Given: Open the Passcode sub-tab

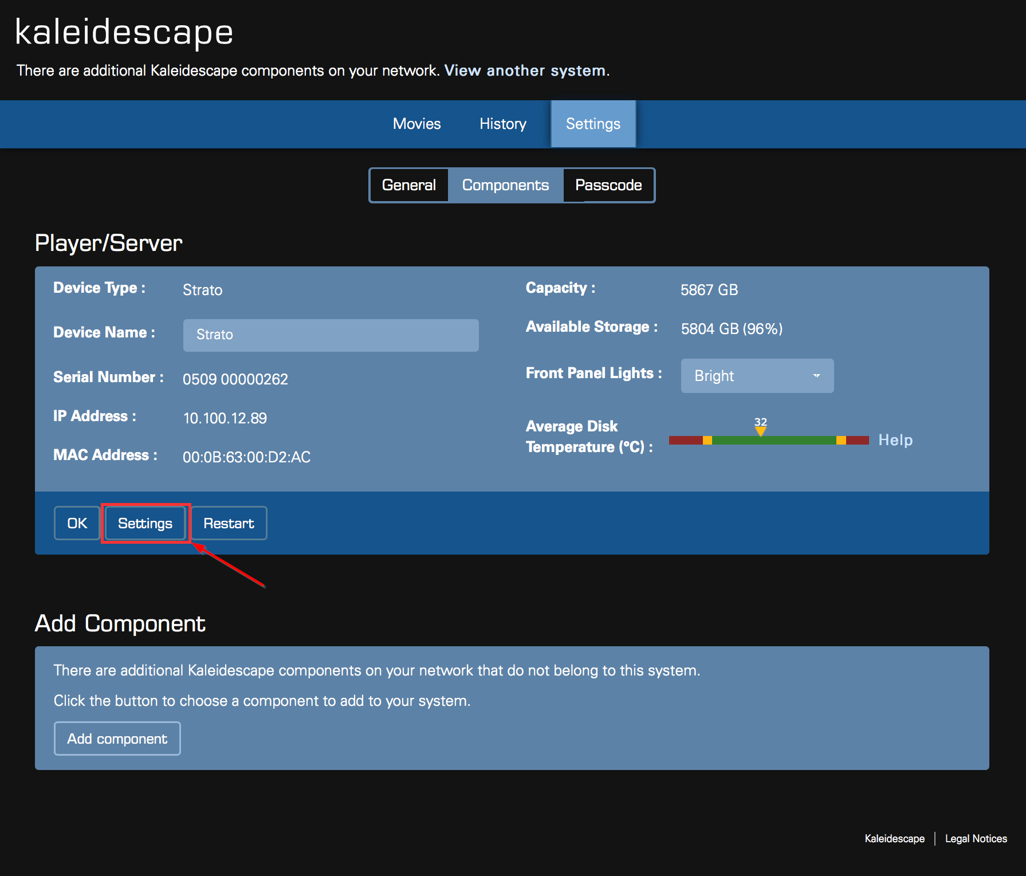Looking at the screenshot, I should click(x=608, y=185).
